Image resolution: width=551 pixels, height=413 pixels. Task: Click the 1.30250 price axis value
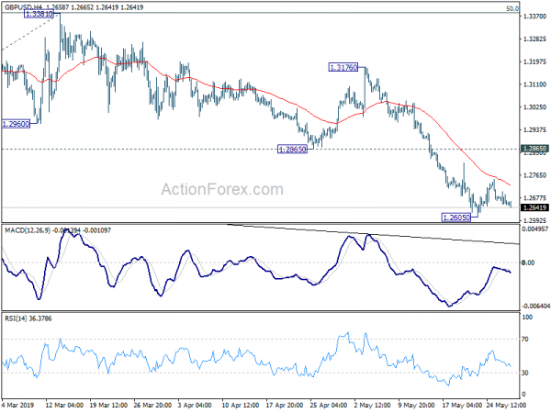coord(534,107)
